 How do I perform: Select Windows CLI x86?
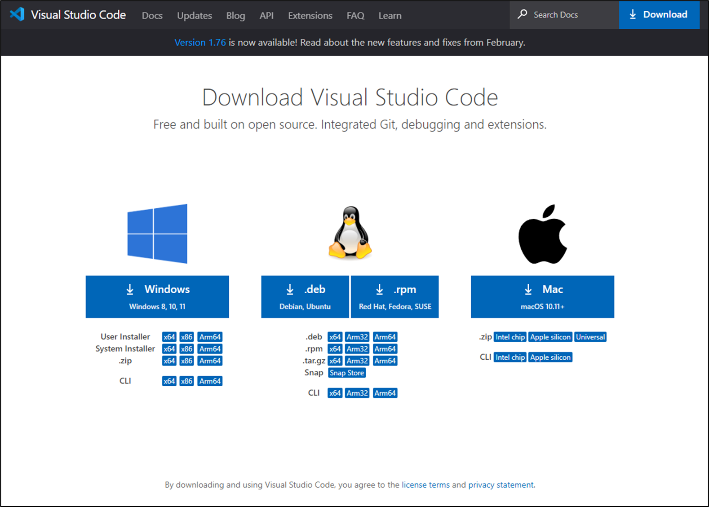click(186, 381)
